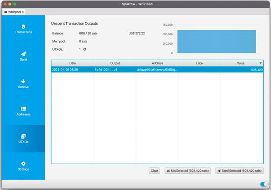
Task: Switch to the Whirlpool wallet tab
Action: (x=13, y=11)
